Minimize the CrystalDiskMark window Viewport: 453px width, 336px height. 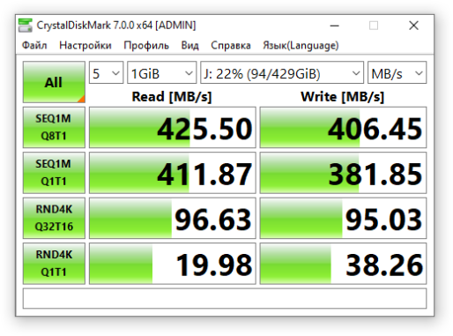tap(334, 26)
